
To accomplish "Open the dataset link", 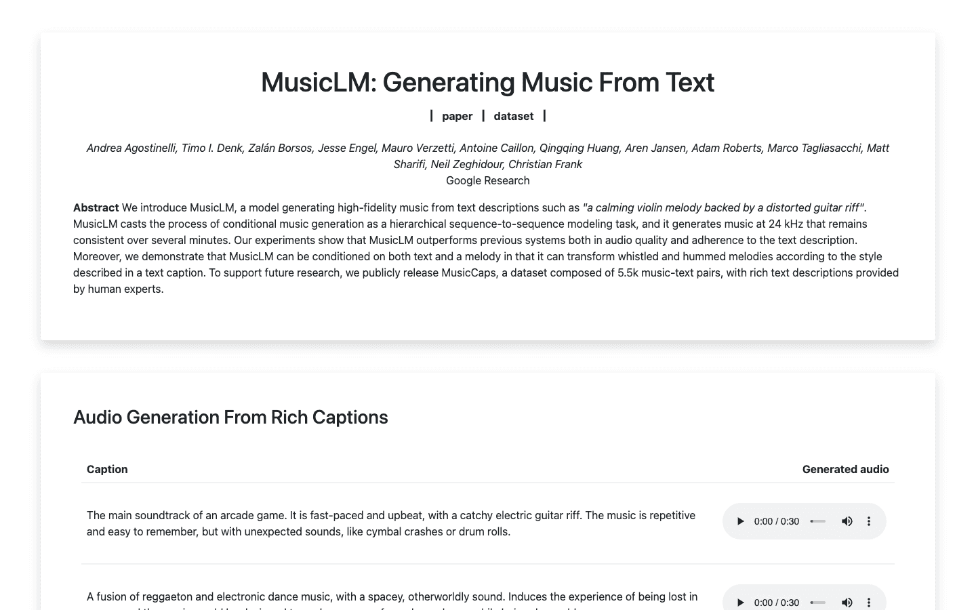I will (x=514, y=116).
